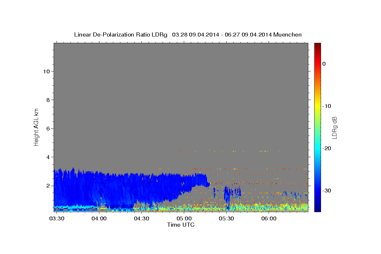Click the colorbar value 0
Viewport: 381px width, 254px height.
pos(324,64)
